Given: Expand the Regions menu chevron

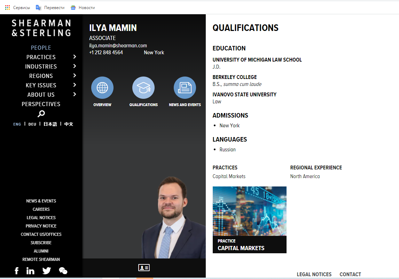Looking at the screenshot, I should [75, 75].
